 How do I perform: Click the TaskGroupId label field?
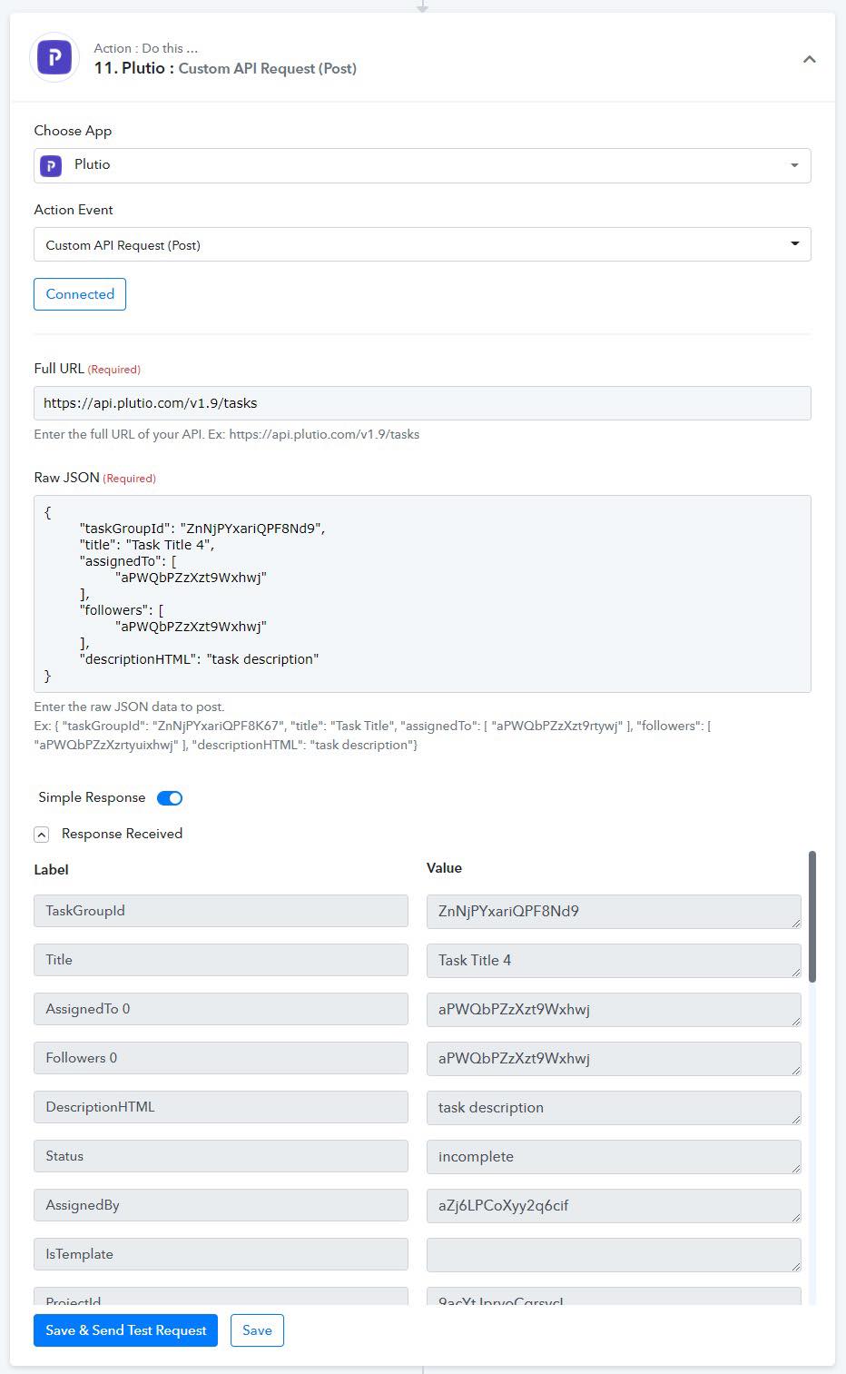click(221, 911)
